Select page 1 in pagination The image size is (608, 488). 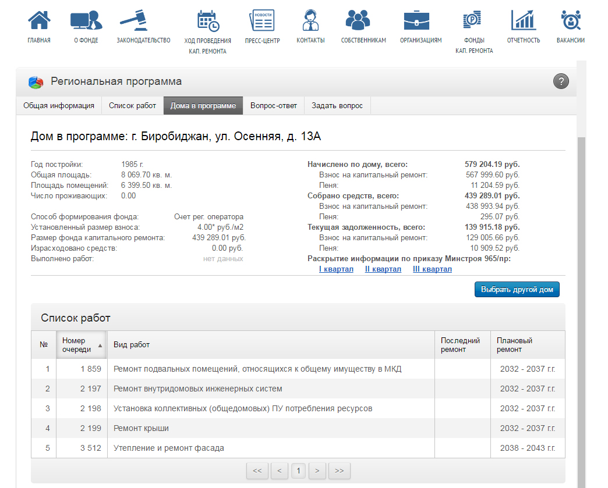coord(298,471)
